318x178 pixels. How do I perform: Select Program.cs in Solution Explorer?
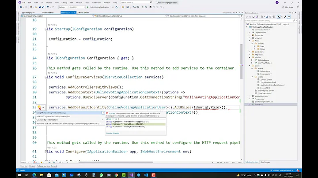[259, 99]
